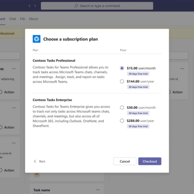The width and height of the screenshot is (194, 194).
Task: Click the Contoso Tasks Professional heading
Action: [54, 61]
